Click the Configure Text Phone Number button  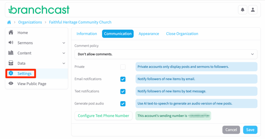coord(103,116)
